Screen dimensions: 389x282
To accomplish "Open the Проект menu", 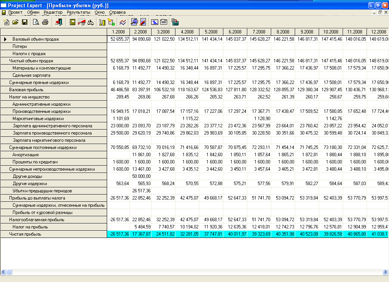I will tap(15, 12).
